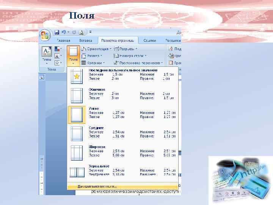
Task: Switch to the Ссылки tab
Action: pos(149,41)
